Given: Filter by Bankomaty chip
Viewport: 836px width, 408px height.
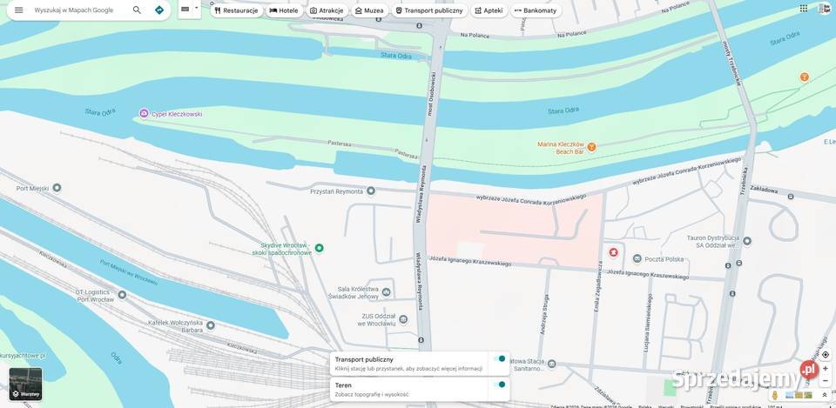Looking at the screenshot, I should pyautogui.click(x=536, y=10).
